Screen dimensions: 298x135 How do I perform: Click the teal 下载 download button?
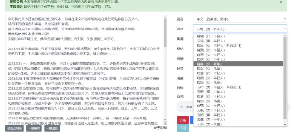coord(183,128)
